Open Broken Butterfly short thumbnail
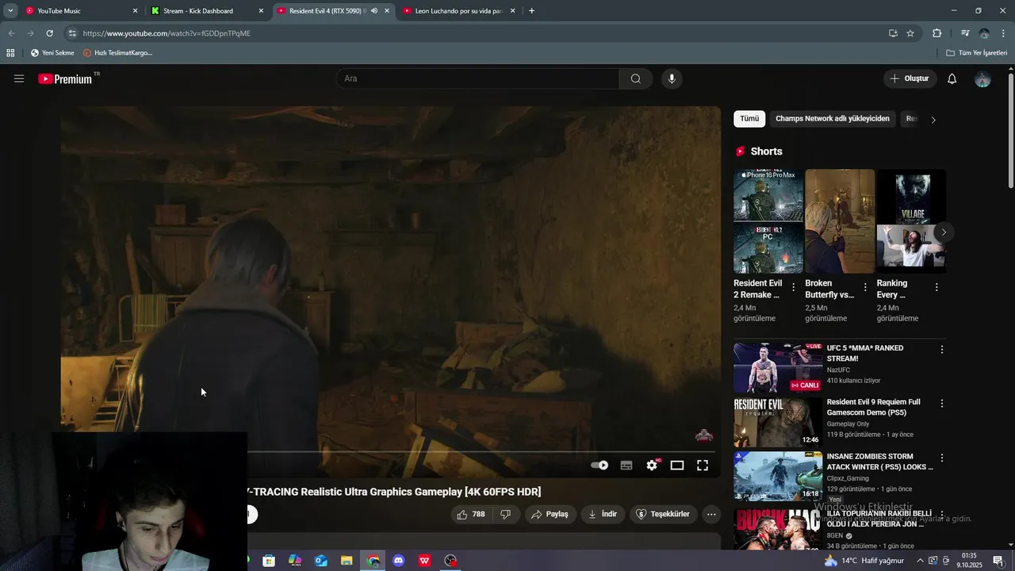The height and width of the screenshot is (571, 1015). (x=840, y=221)
